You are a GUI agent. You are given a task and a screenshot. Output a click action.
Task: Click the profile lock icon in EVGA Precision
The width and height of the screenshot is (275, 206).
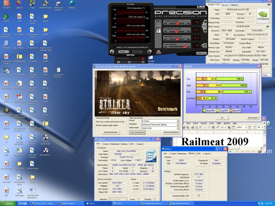[143, 58]
